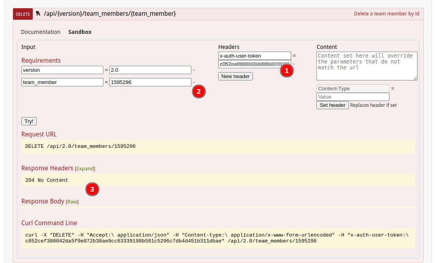Screen dimensions: 436x263
Task: Add a header with New header button
Action: 236,76
